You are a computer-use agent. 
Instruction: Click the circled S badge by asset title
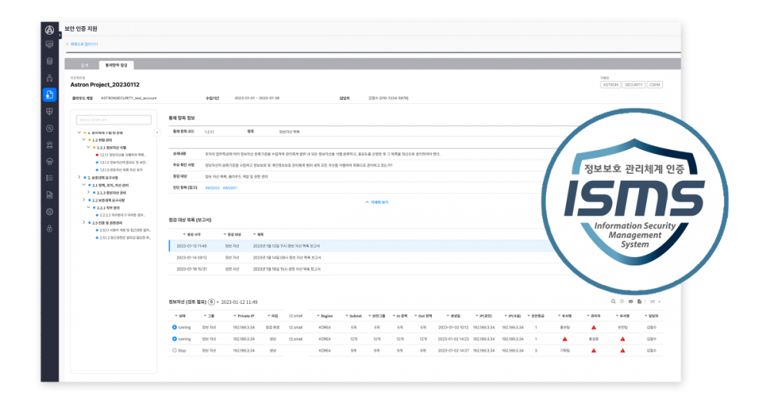[211, 302]
